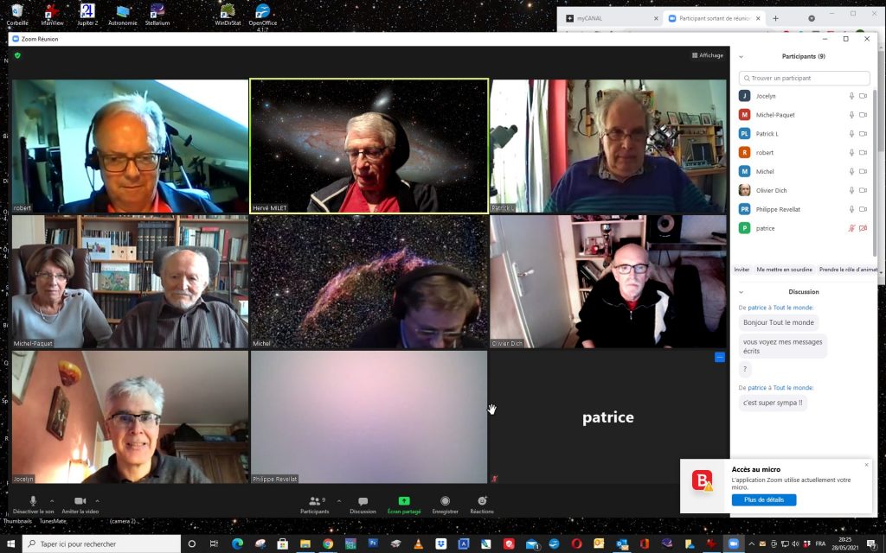Click Tout le monde recipient in last message
886x553 pixels.
click(793, 388)
